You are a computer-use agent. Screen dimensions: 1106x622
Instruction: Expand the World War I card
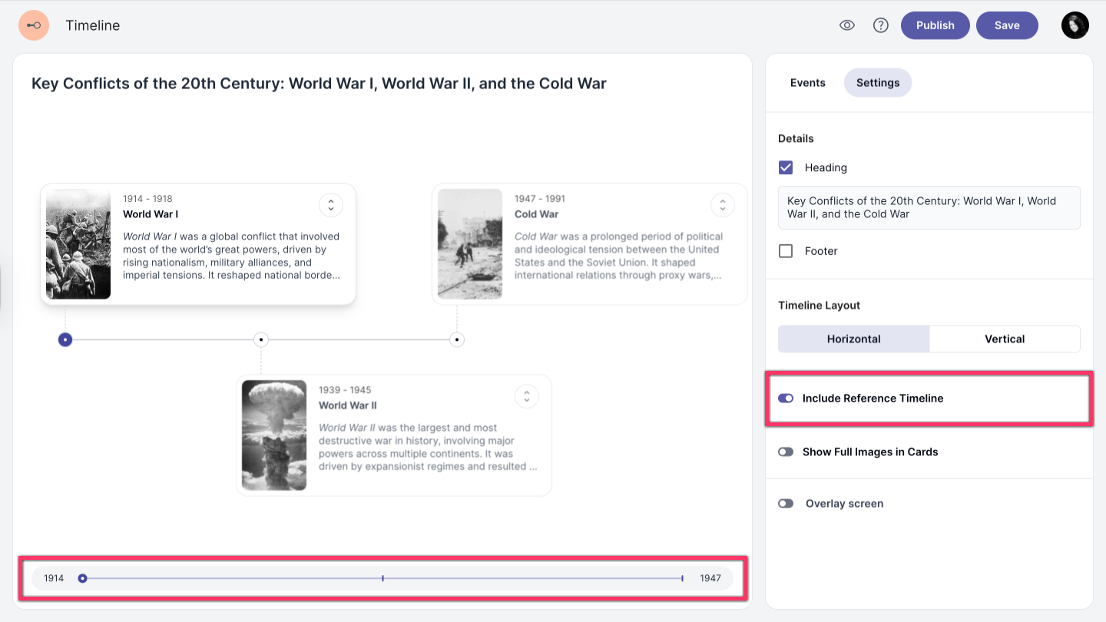(x=331, y=205)
